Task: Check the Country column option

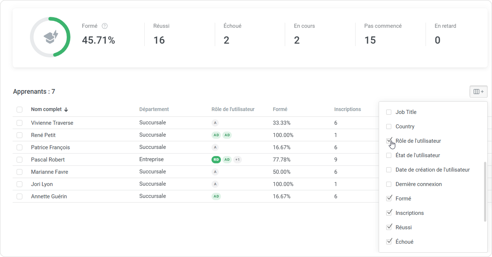Action: (x=389, y=127)
